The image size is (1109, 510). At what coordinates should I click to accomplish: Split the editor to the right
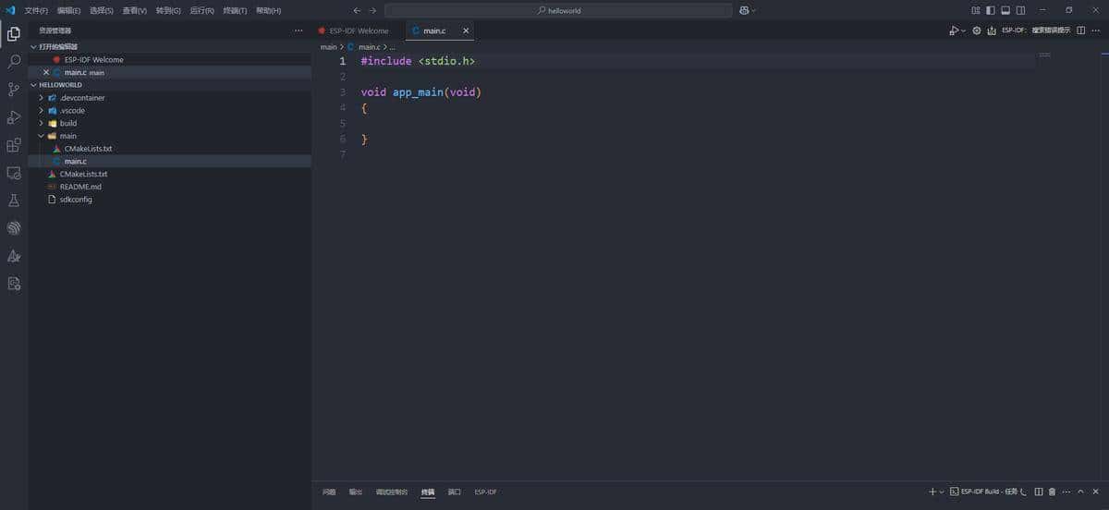coord(1080,30)
